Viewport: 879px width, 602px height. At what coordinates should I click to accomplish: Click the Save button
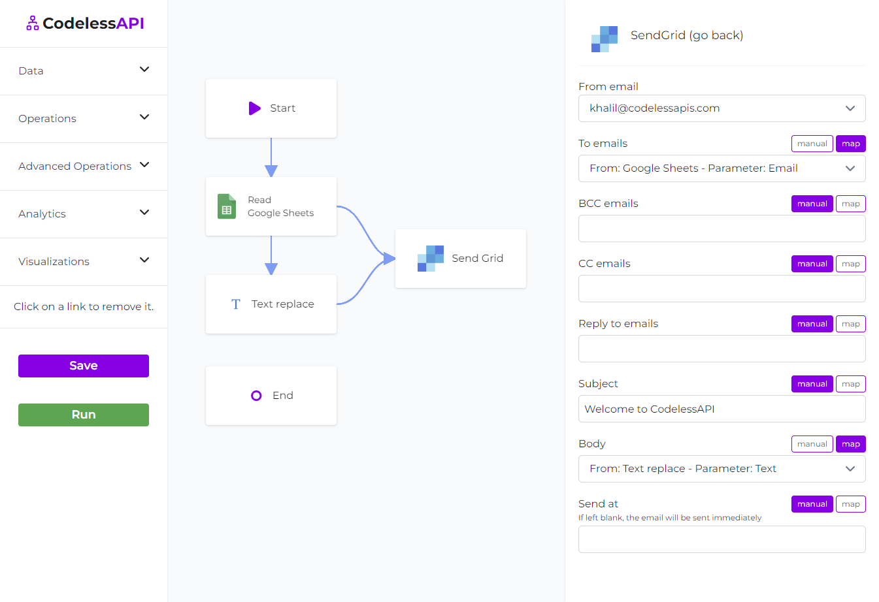84,366
